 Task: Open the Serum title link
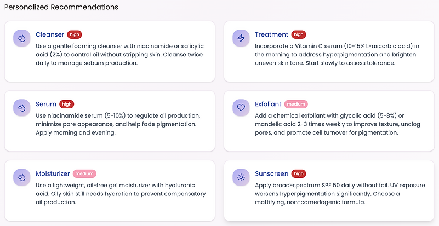click(46, 104)
